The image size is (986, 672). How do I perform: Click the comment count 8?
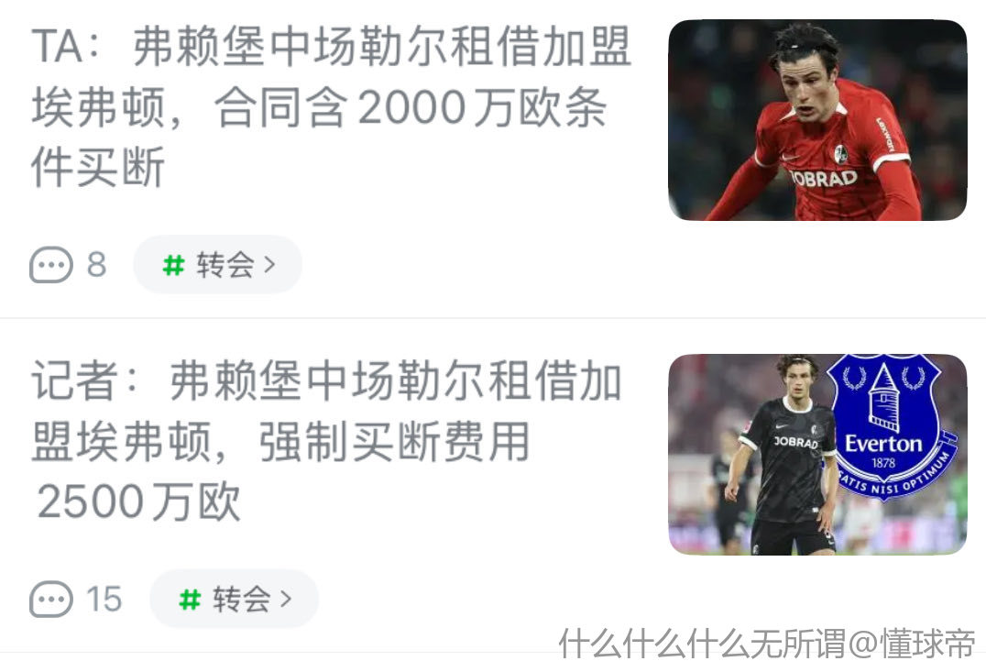[96, 265]
